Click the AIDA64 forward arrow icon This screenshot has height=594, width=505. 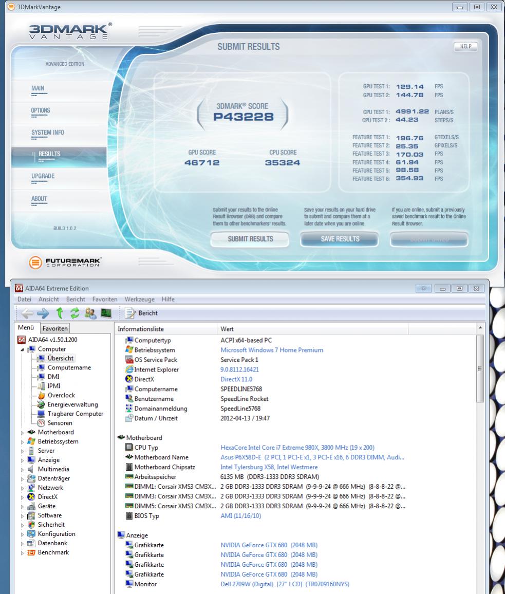tap(43, 313)
